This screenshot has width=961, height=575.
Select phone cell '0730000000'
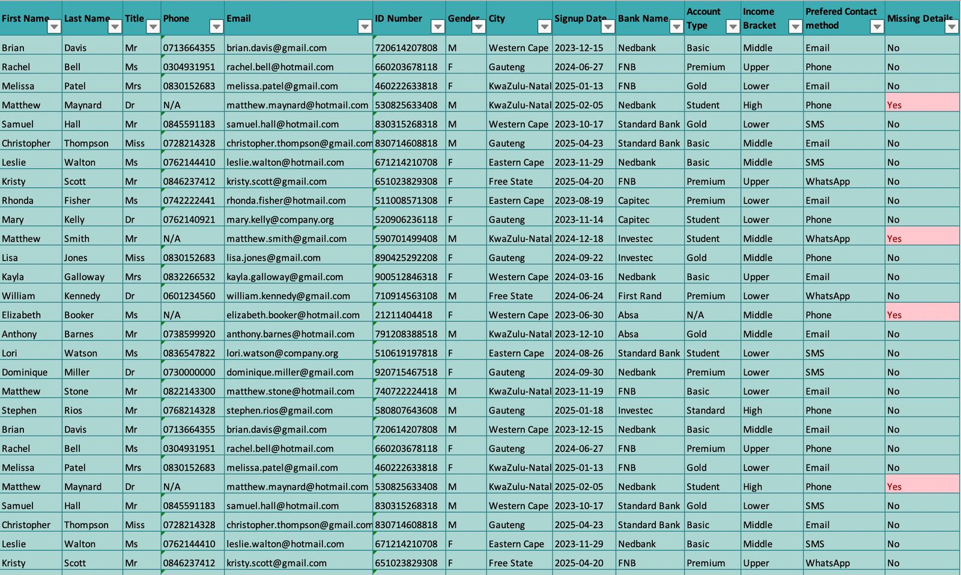pyautogui.click(x=193, y=372)
